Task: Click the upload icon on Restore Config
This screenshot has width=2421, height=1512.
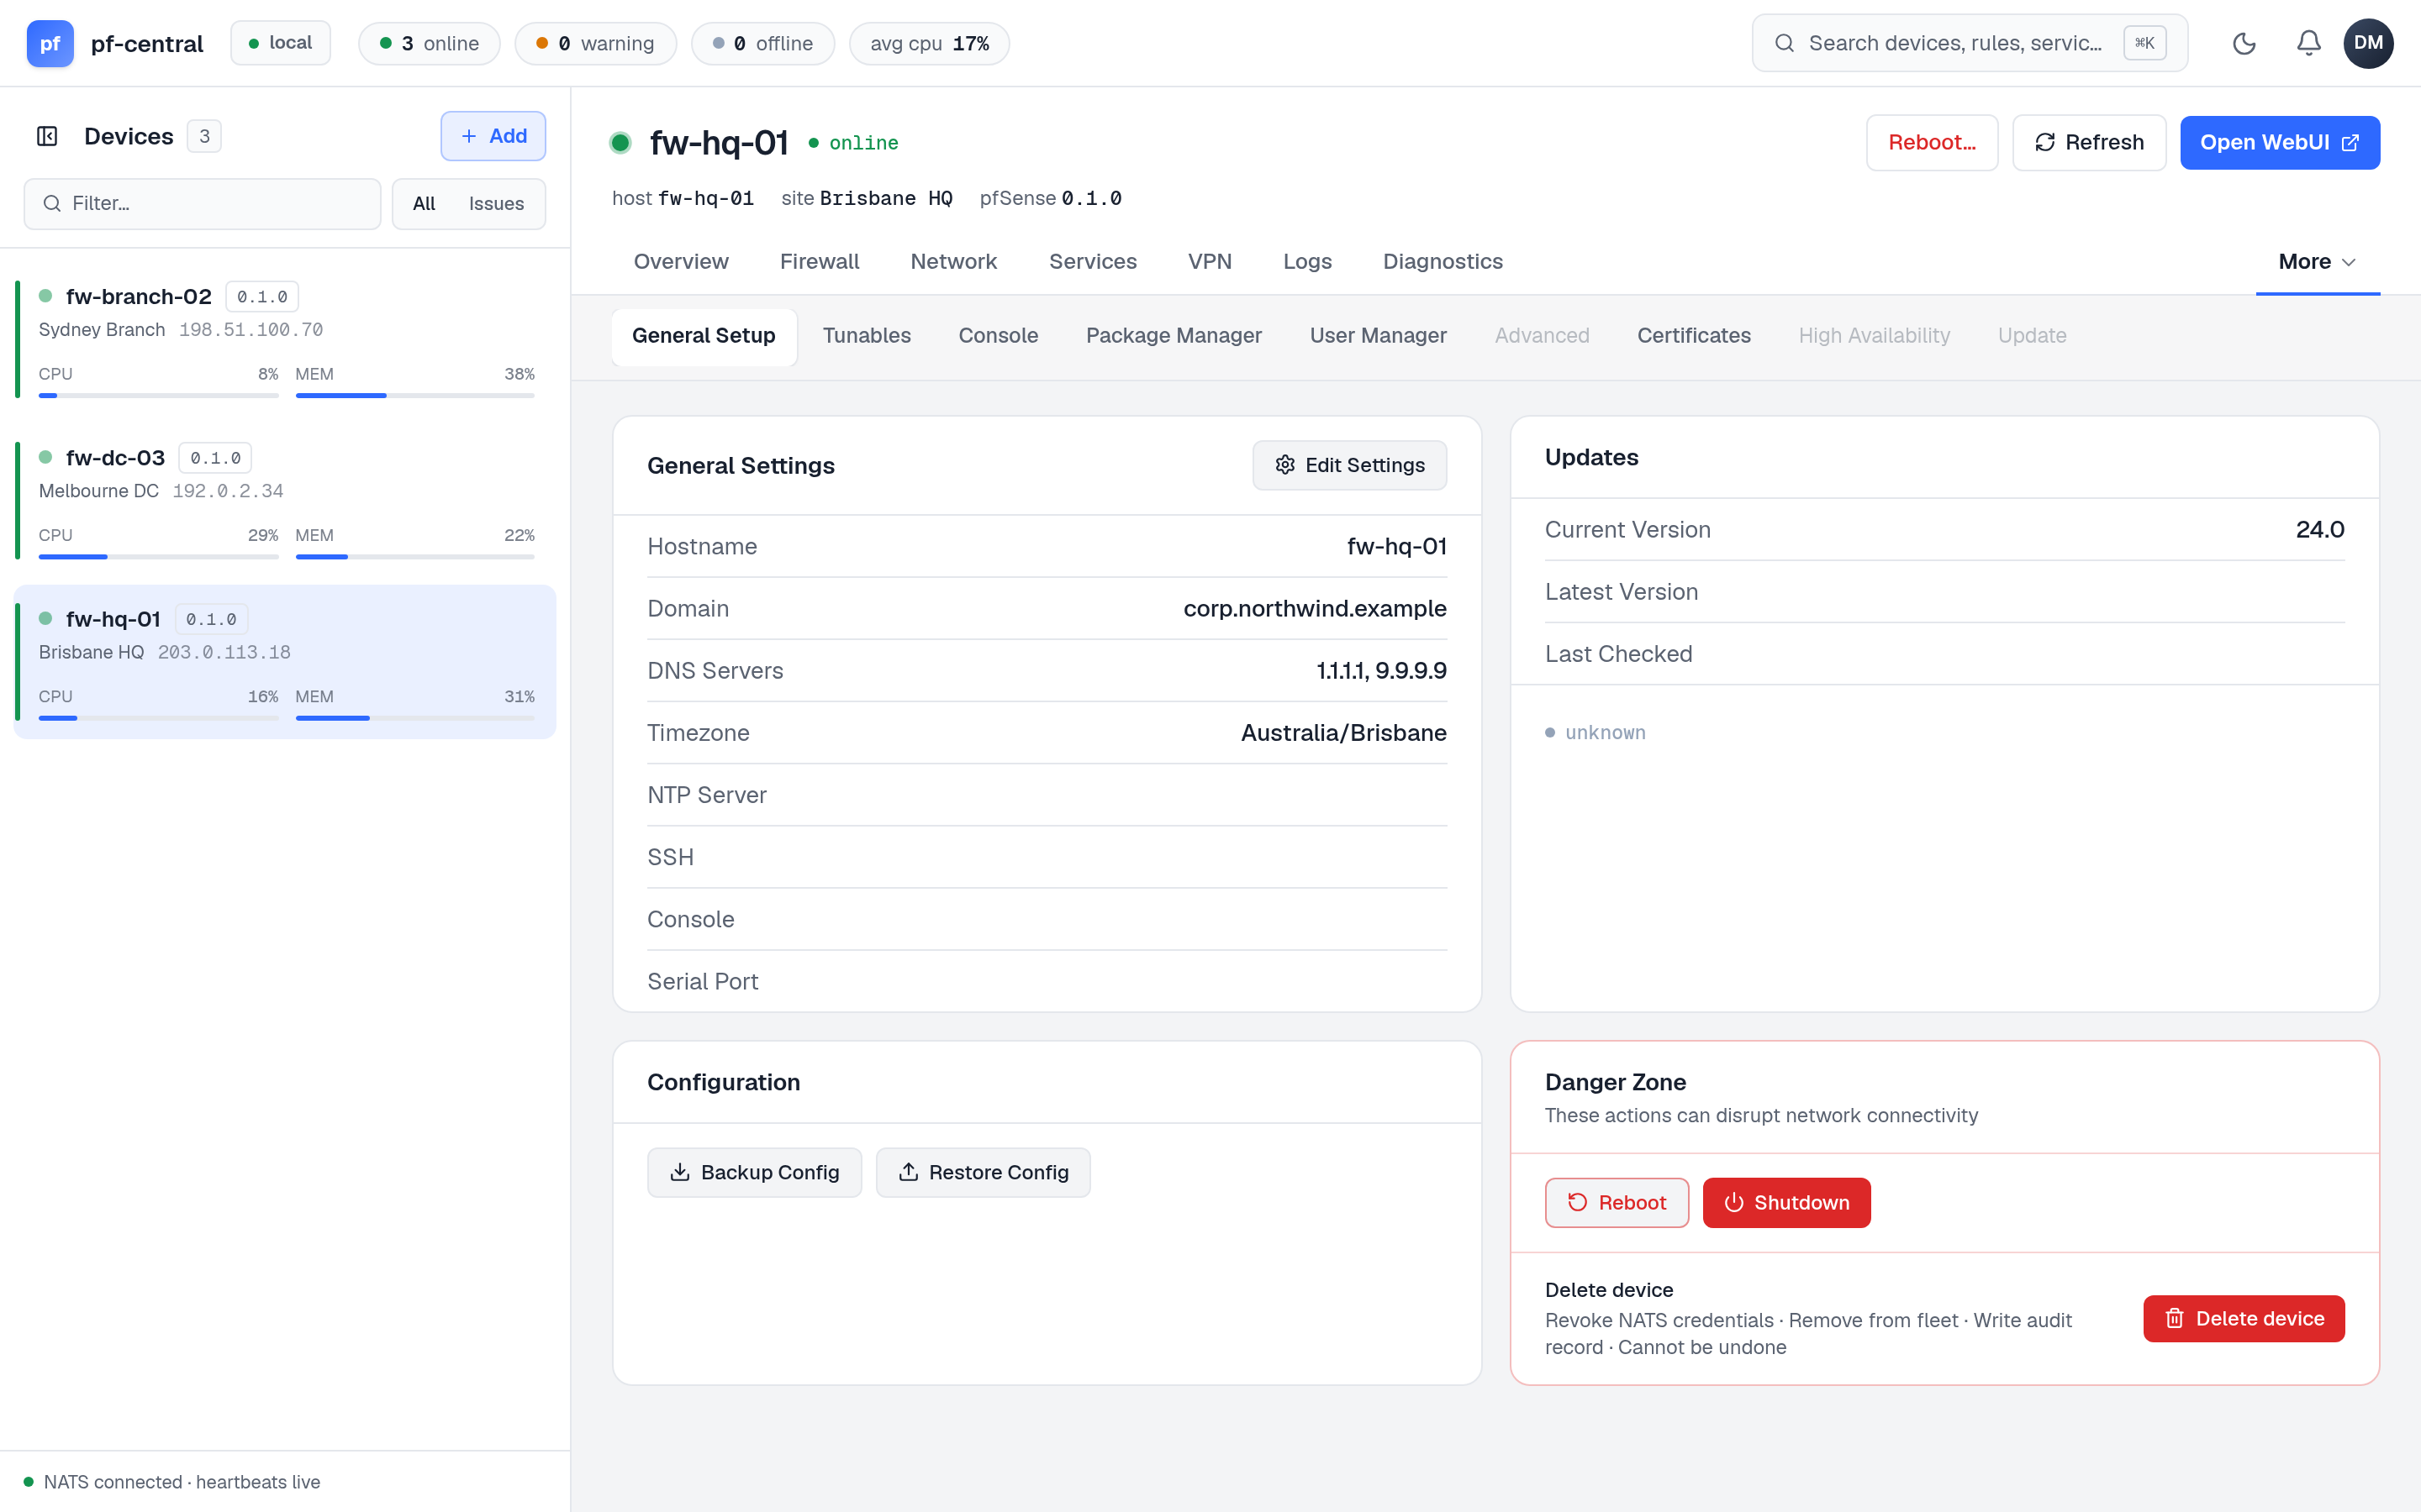Action: [907, 1172]
